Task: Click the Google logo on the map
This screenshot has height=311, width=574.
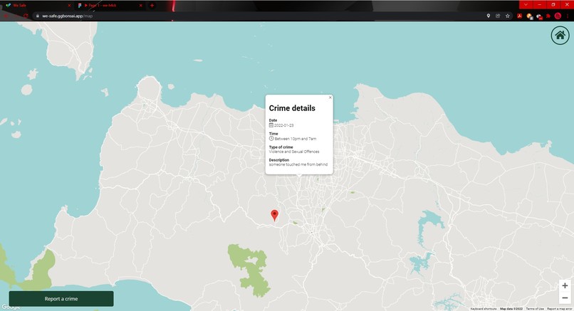Action: click(x=11, y=307)
